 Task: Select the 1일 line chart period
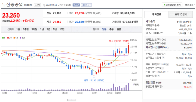click(x=18, y=29)
